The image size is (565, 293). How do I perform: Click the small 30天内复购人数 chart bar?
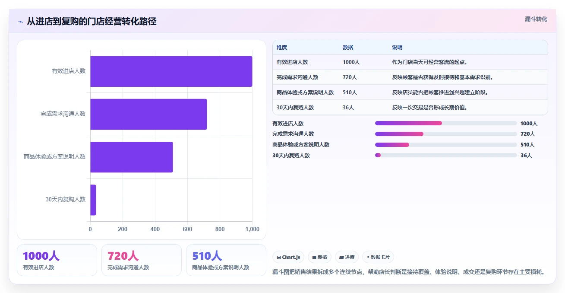(93, 200)
